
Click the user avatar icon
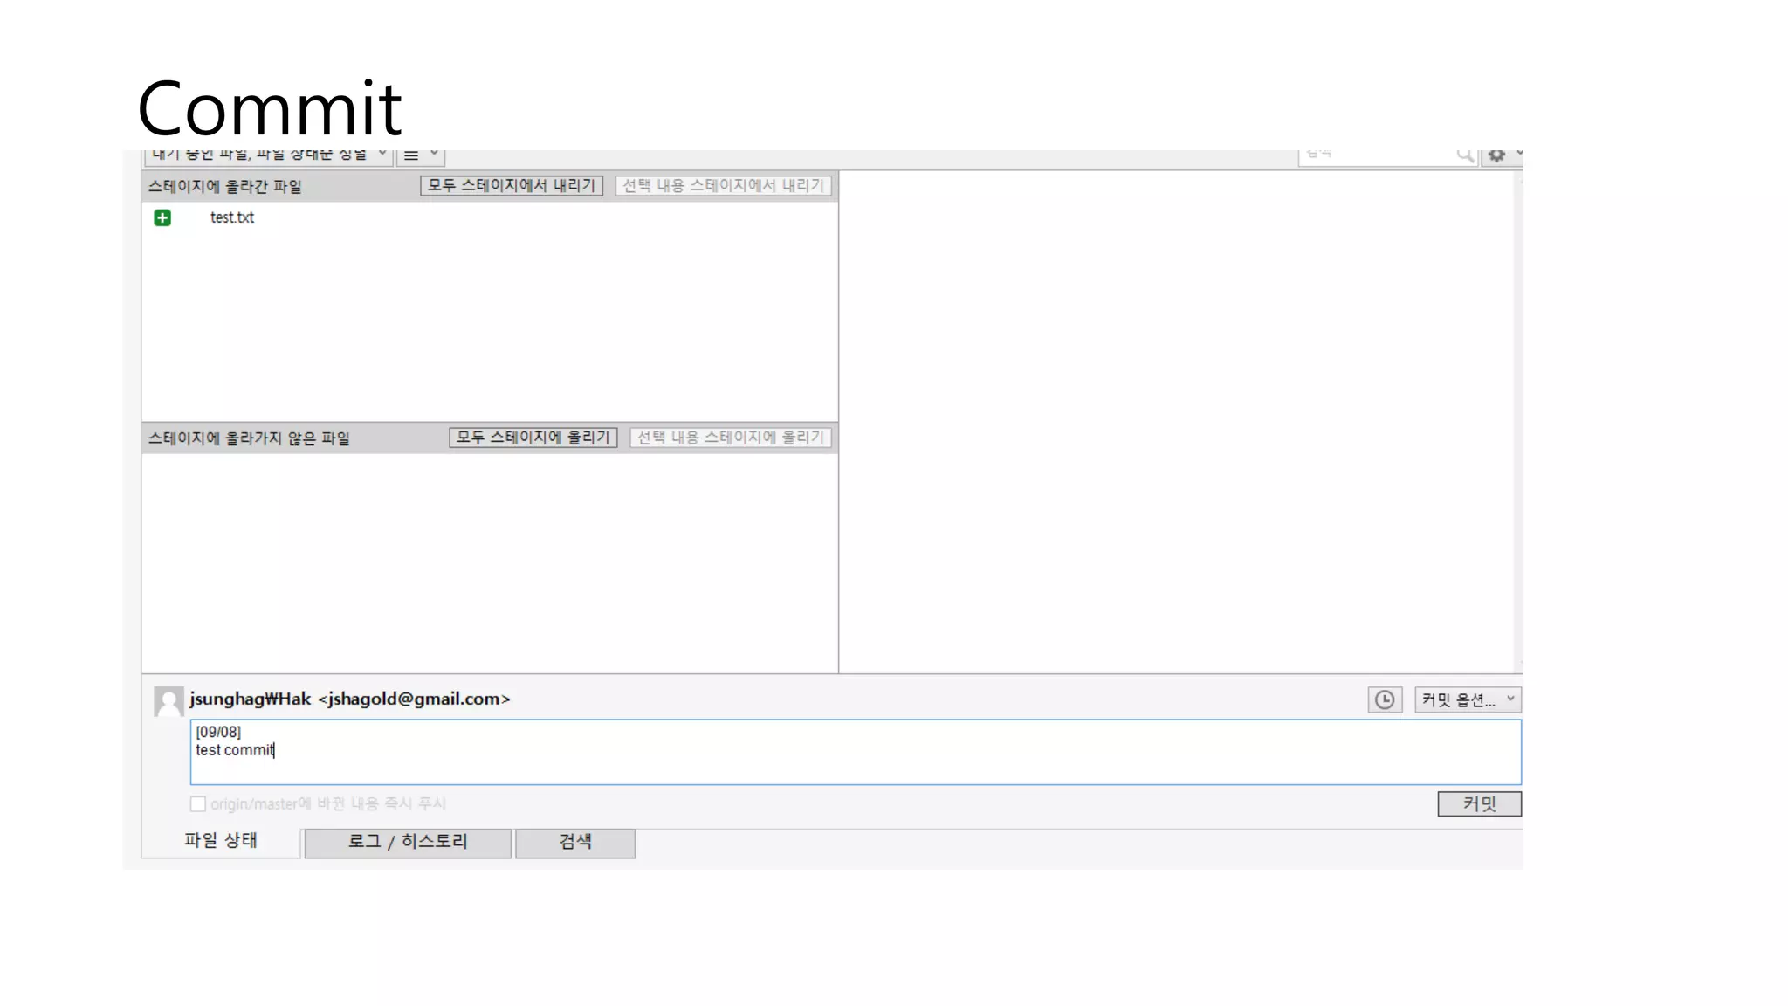(x=168, y=700)
